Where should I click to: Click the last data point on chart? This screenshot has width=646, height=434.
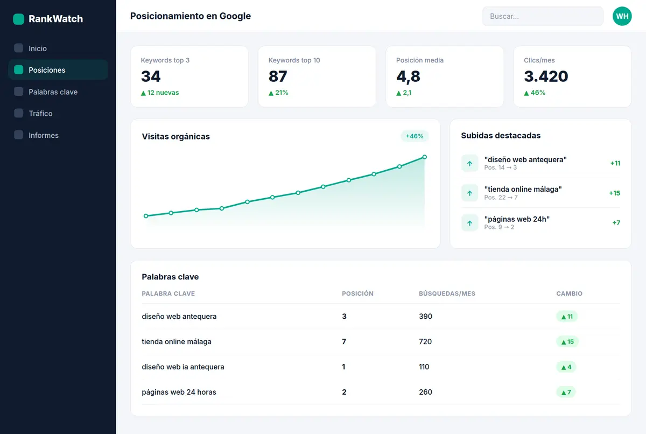tap(425, 157)
